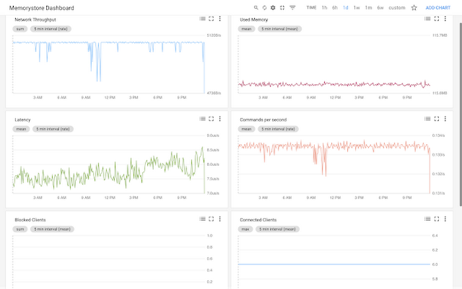
Task: Click the auto-refresh icon in dashboard header
Action: [264, 8]
